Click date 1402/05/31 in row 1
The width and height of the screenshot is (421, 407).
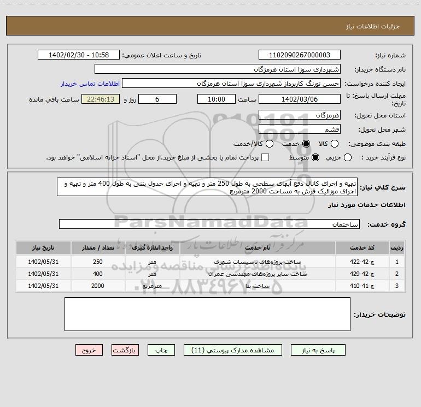pyautogui.click(x=43, y=262)
